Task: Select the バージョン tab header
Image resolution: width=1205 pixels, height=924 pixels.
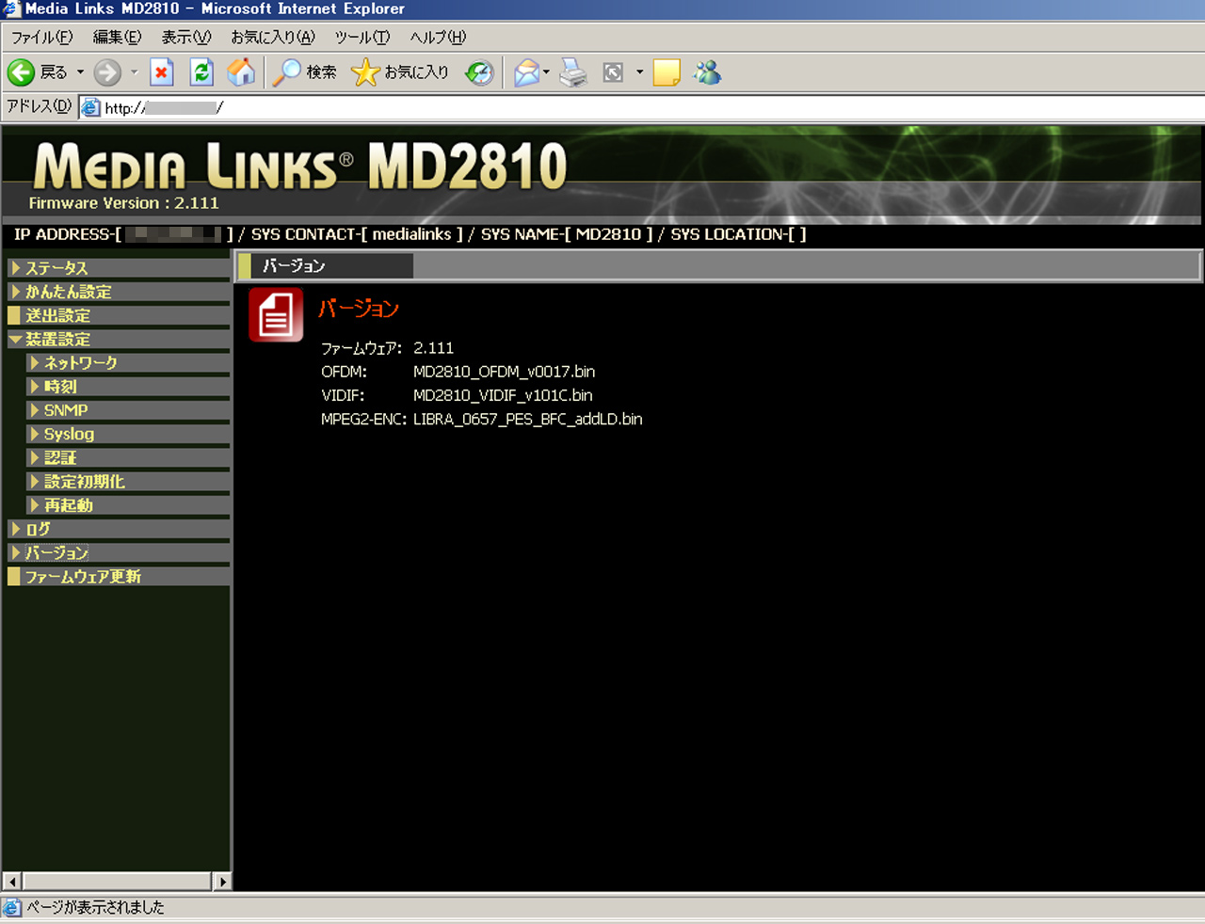Action: click(325, 266)
